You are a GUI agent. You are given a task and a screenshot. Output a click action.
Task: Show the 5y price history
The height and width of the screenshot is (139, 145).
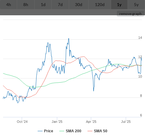click(136, 5)
